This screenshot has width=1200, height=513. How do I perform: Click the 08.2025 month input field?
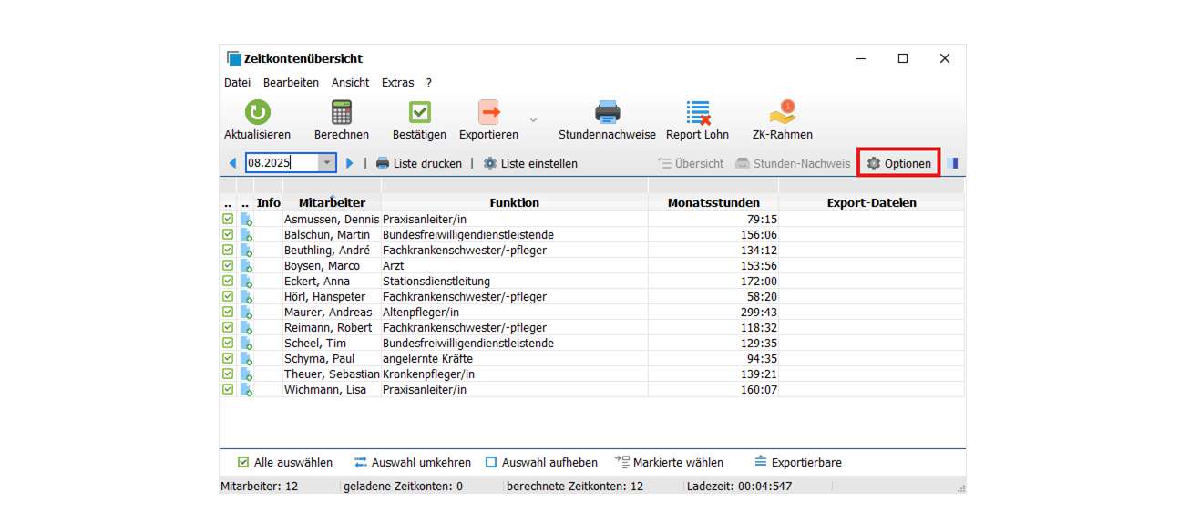[x=281, y=163]
